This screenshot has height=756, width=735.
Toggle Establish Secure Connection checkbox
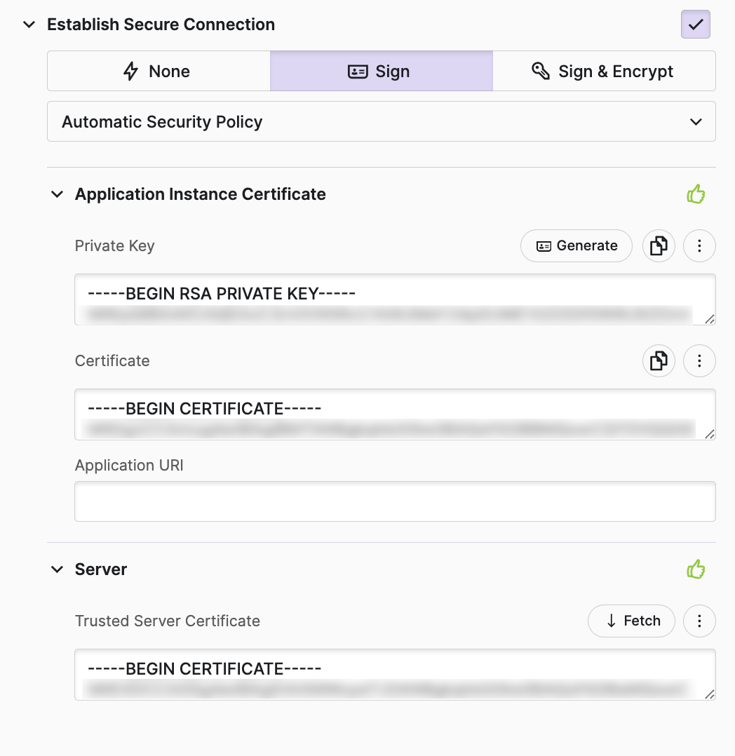(696, 25)
